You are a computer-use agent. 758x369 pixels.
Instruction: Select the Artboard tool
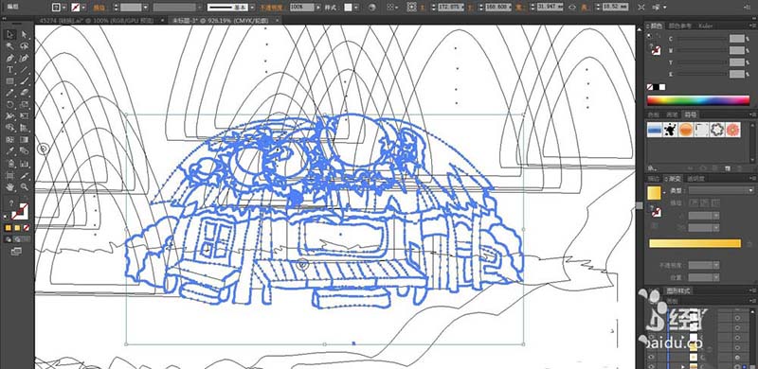point(9,175)
